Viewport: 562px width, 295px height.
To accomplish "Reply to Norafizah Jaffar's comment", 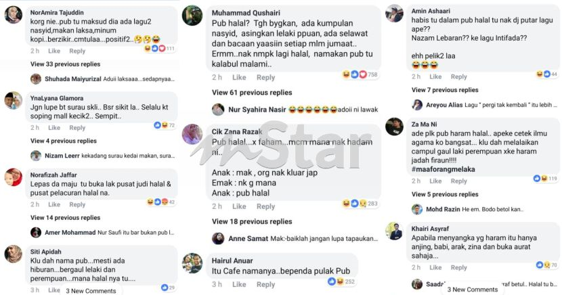I will (x=77, y=204).
